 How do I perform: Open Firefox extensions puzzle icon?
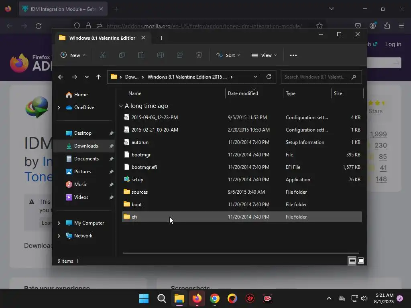pos(387,26)
